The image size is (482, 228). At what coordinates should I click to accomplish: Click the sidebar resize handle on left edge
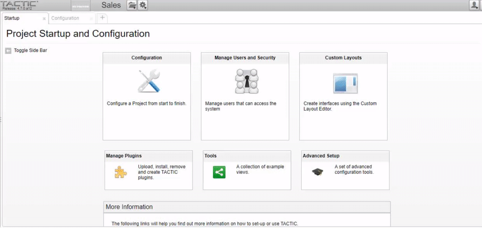(0, 119)
